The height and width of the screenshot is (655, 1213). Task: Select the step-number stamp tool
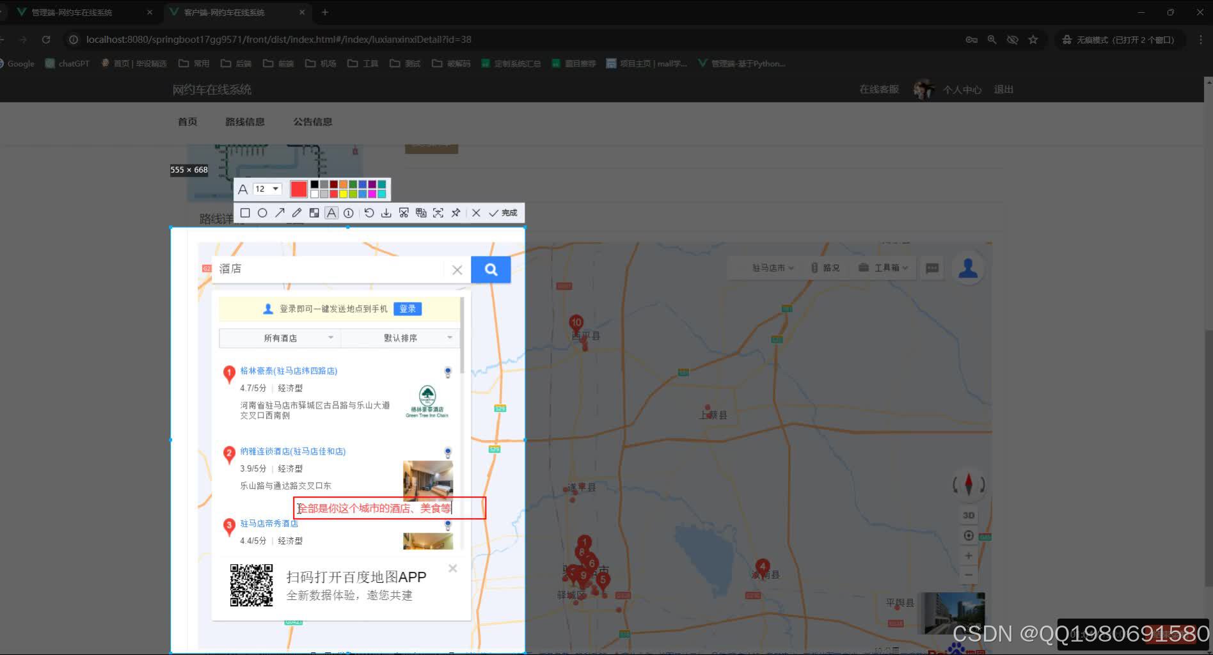click(349, 212)
